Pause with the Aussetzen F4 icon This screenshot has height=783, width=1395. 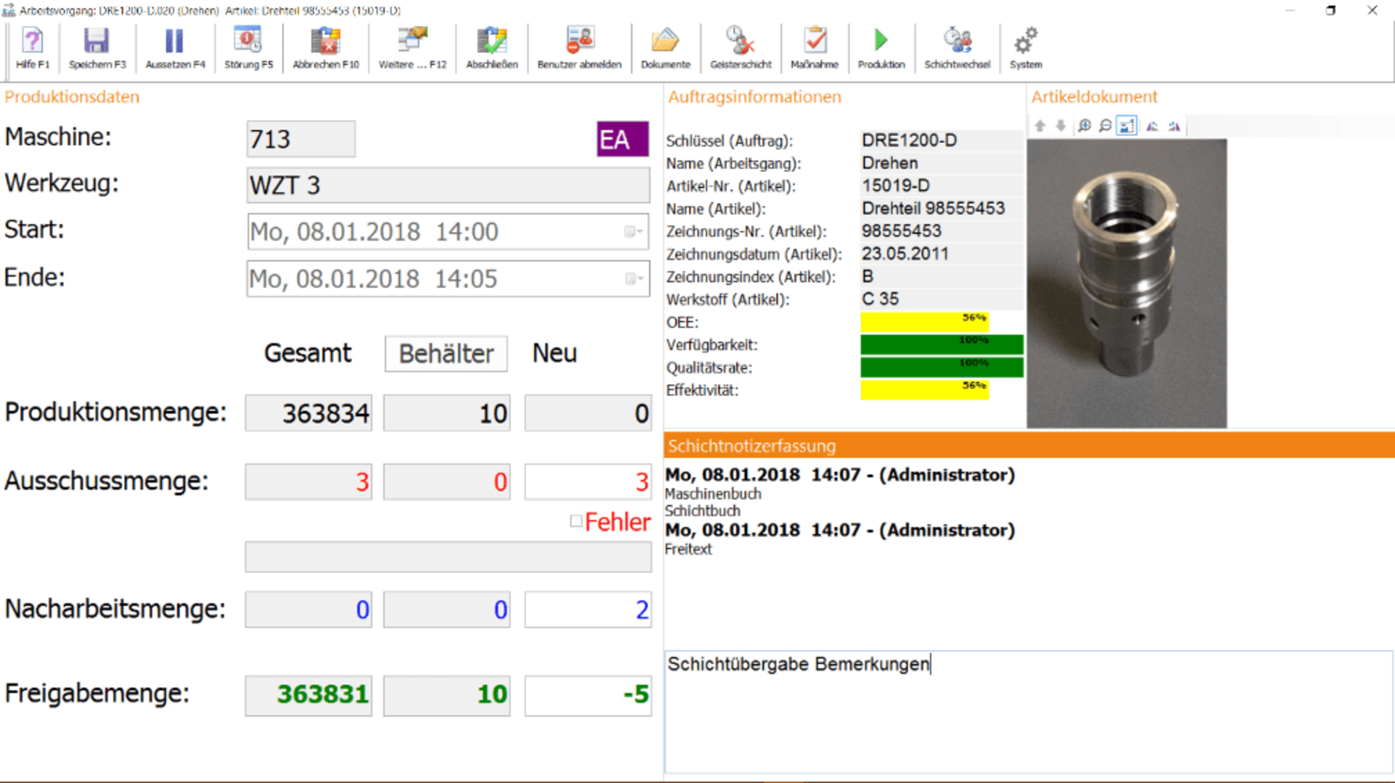(x=174, y=48)
